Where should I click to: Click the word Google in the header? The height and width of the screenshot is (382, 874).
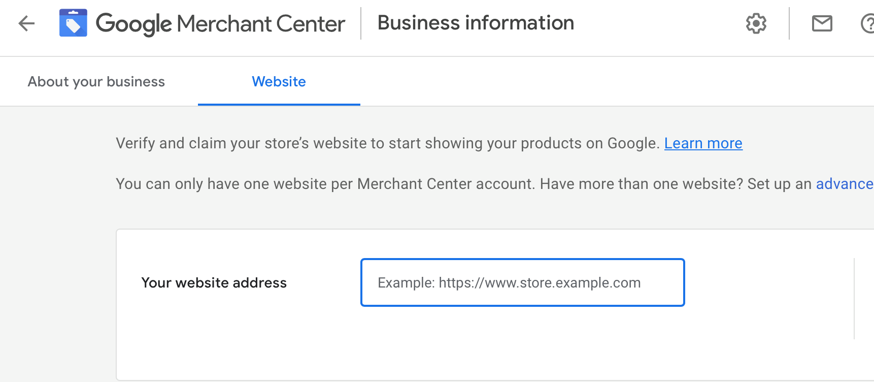click(x=134, y=24)
